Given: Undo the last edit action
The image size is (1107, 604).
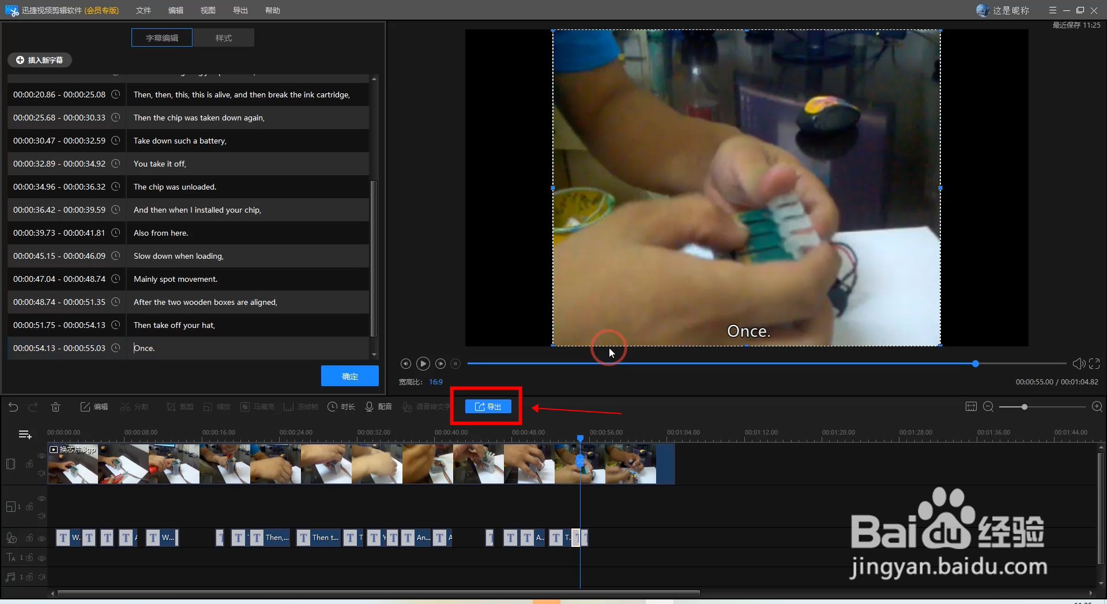Looking at the screenshot, I should [13, 407].
